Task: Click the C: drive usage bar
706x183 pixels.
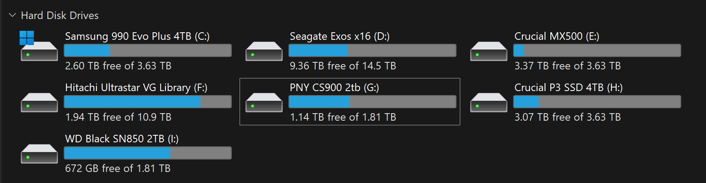Action: click(x=148, y=50)
